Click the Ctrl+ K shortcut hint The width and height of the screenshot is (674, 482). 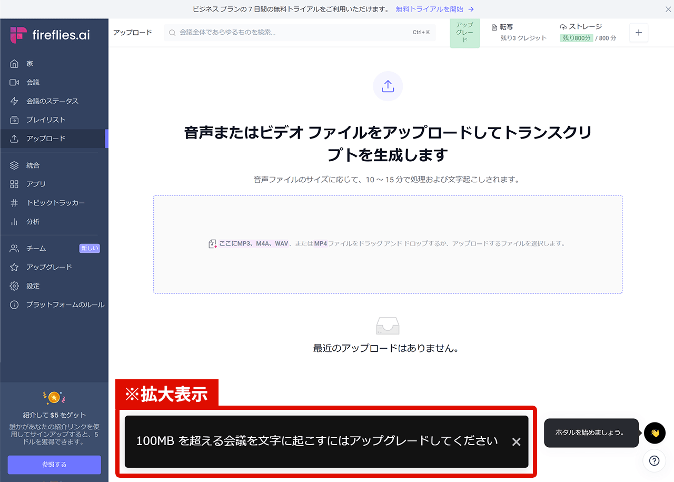tap(421, 33)
